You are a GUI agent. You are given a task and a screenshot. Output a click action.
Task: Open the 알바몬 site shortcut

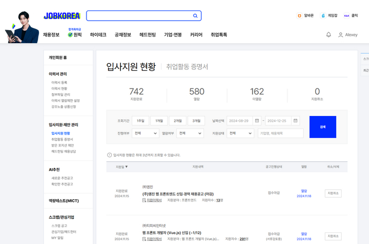(305, 16)
